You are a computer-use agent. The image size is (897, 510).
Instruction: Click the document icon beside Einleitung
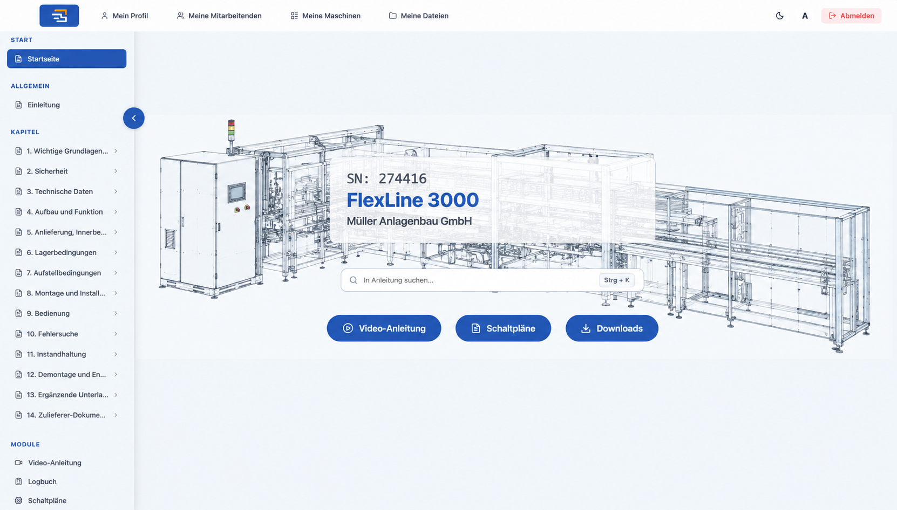pyautogui.click(x=18, y=105)
